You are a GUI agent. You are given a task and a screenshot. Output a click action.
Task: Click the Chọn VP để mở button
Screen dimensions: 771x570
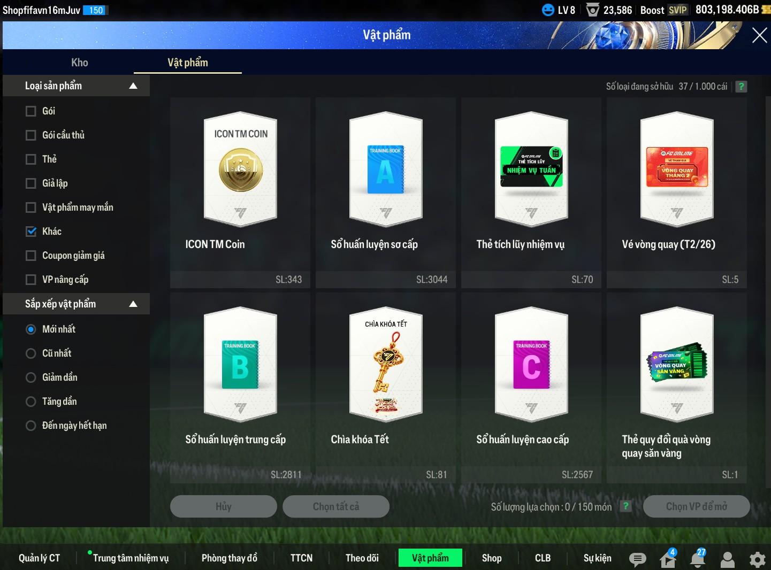pos(696,506)
